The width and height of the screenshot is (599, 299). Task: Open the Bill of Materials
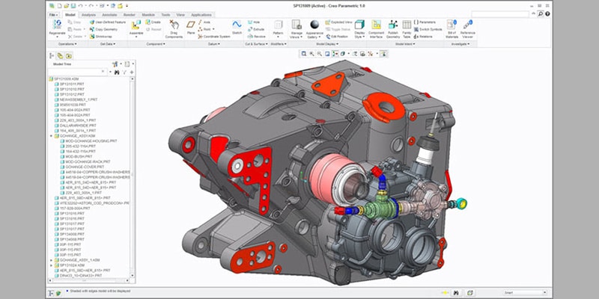(452, 25)
